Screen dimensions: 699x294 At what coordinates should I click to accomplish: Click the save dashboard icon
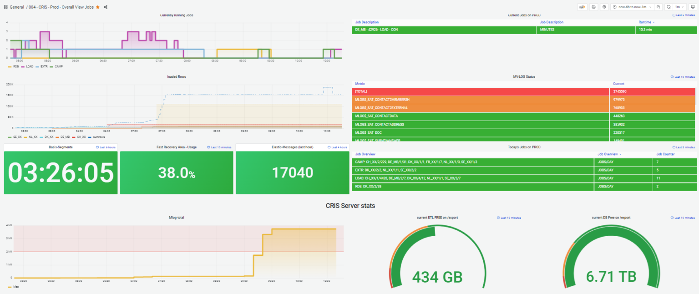click(x=593, y=7)
